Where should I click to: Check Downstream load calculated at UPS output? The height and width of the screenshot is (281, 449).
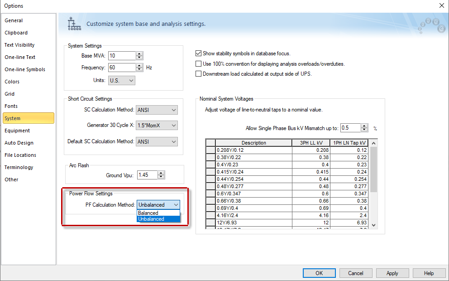[x=198, y=74]
